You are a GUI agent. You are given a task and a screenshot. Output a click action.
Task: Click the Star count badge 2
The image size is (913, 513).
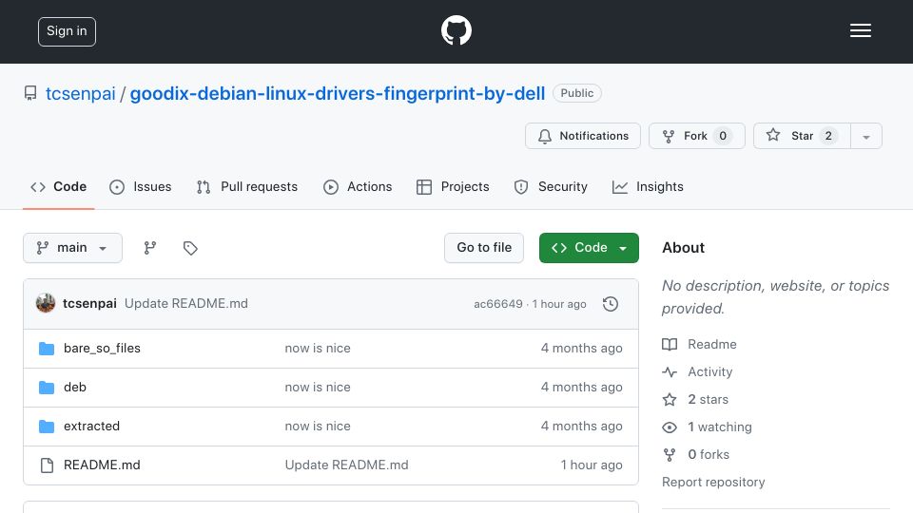[x=828, y=136]
